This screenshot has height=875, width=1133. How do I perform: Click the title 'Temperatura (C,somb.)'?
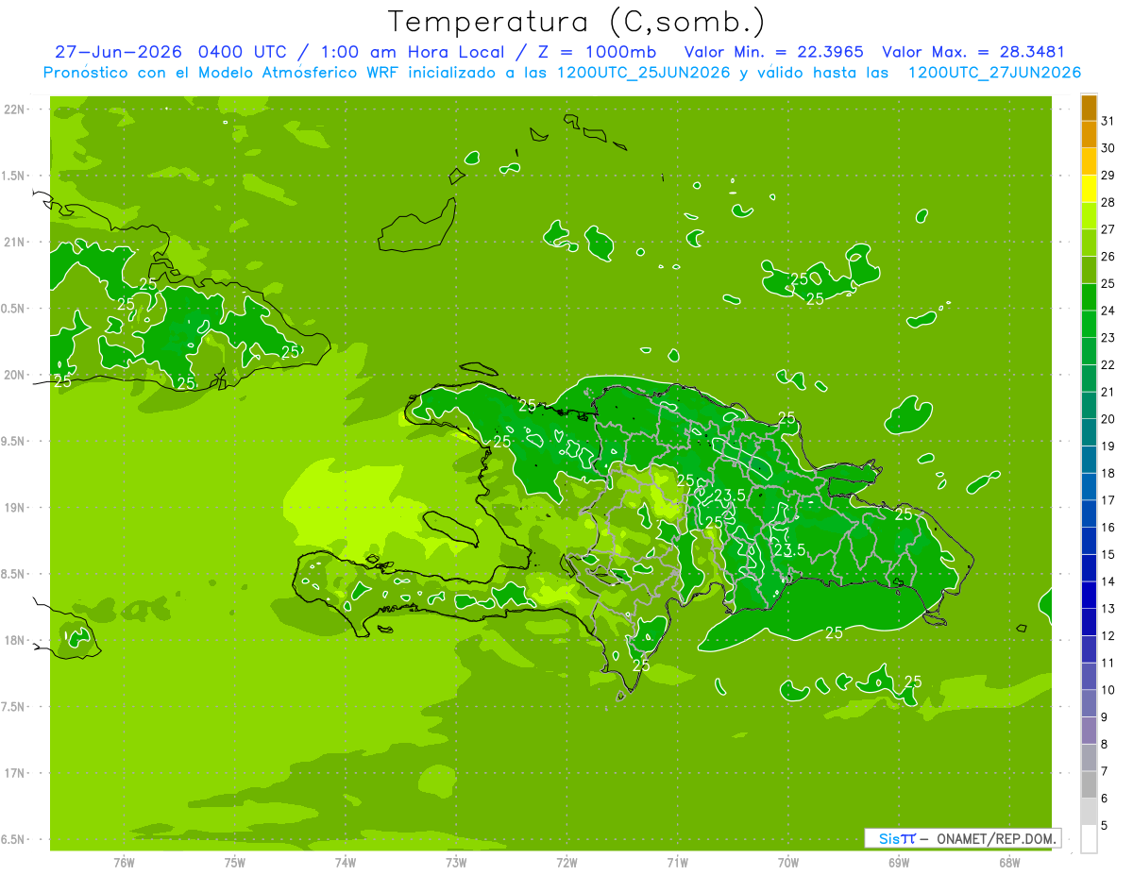pos(577,22)
